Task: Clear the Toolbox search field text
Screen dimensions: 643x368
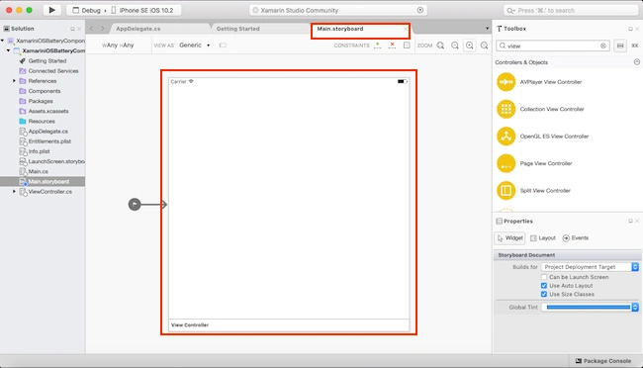Action: click(x=603, y=46)
